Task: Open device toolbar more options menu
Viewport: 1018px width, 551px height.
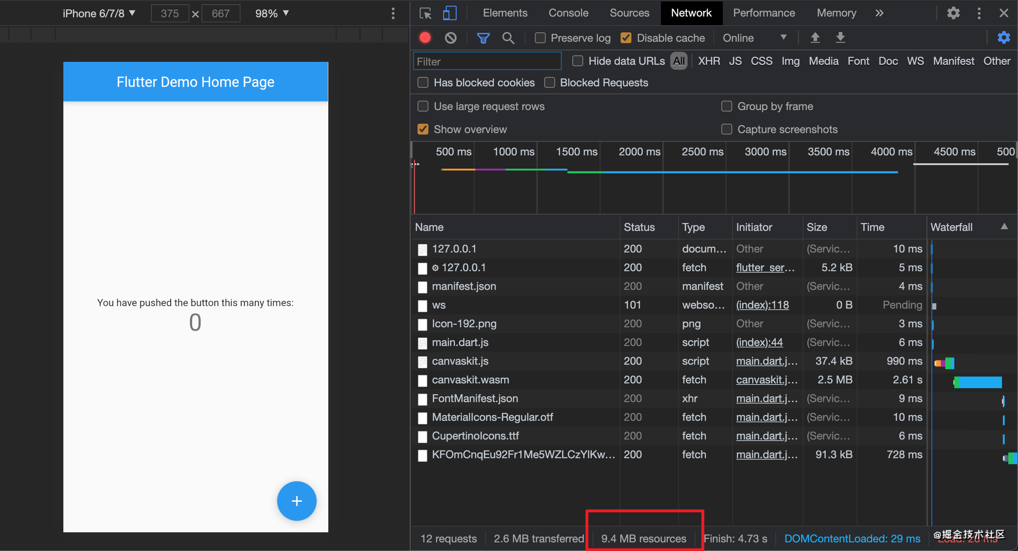Action: pyautogui.click(x=393, y=13)
